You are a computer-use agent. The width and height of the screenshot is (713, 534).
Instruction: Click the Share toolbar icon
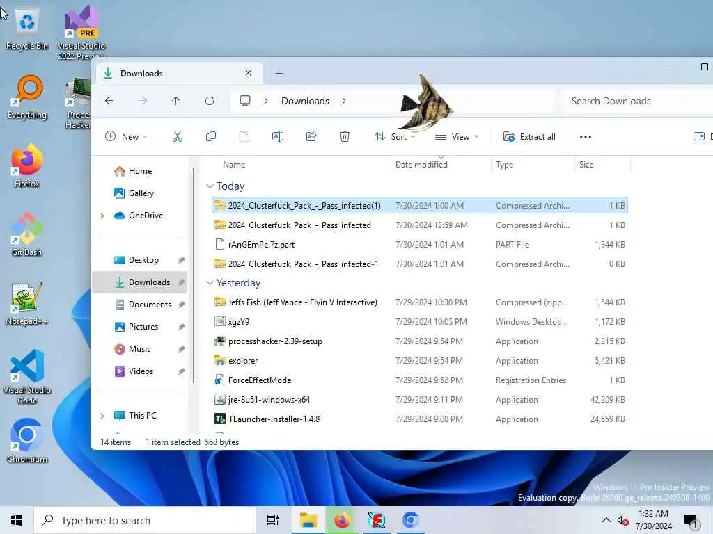pyautogui.click(x=311, y=137)
